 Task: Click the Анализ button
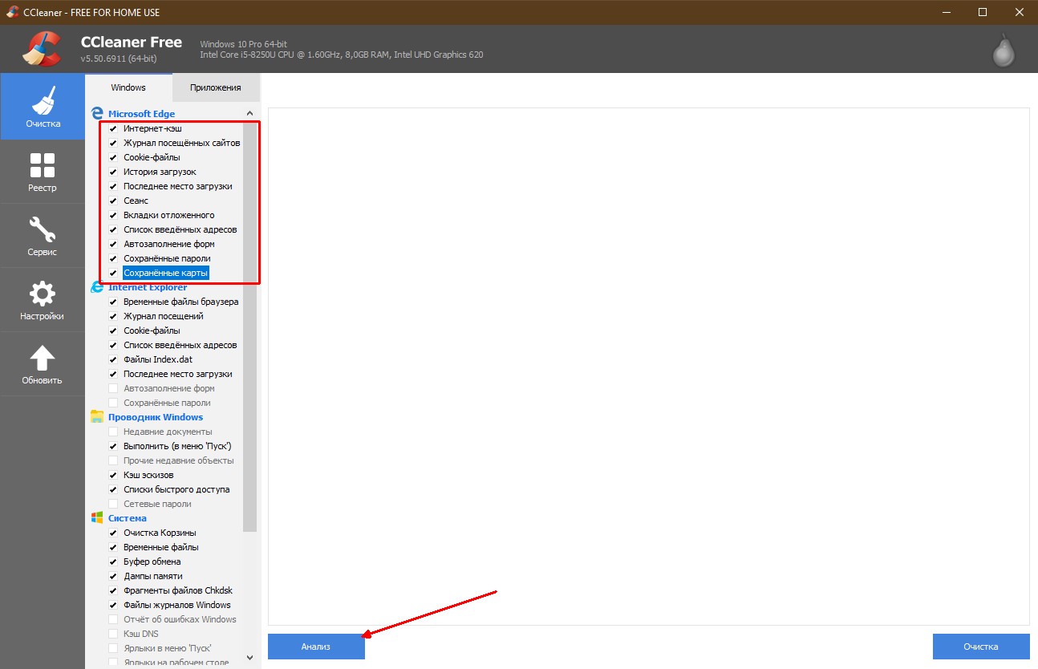tap(316, 647)
